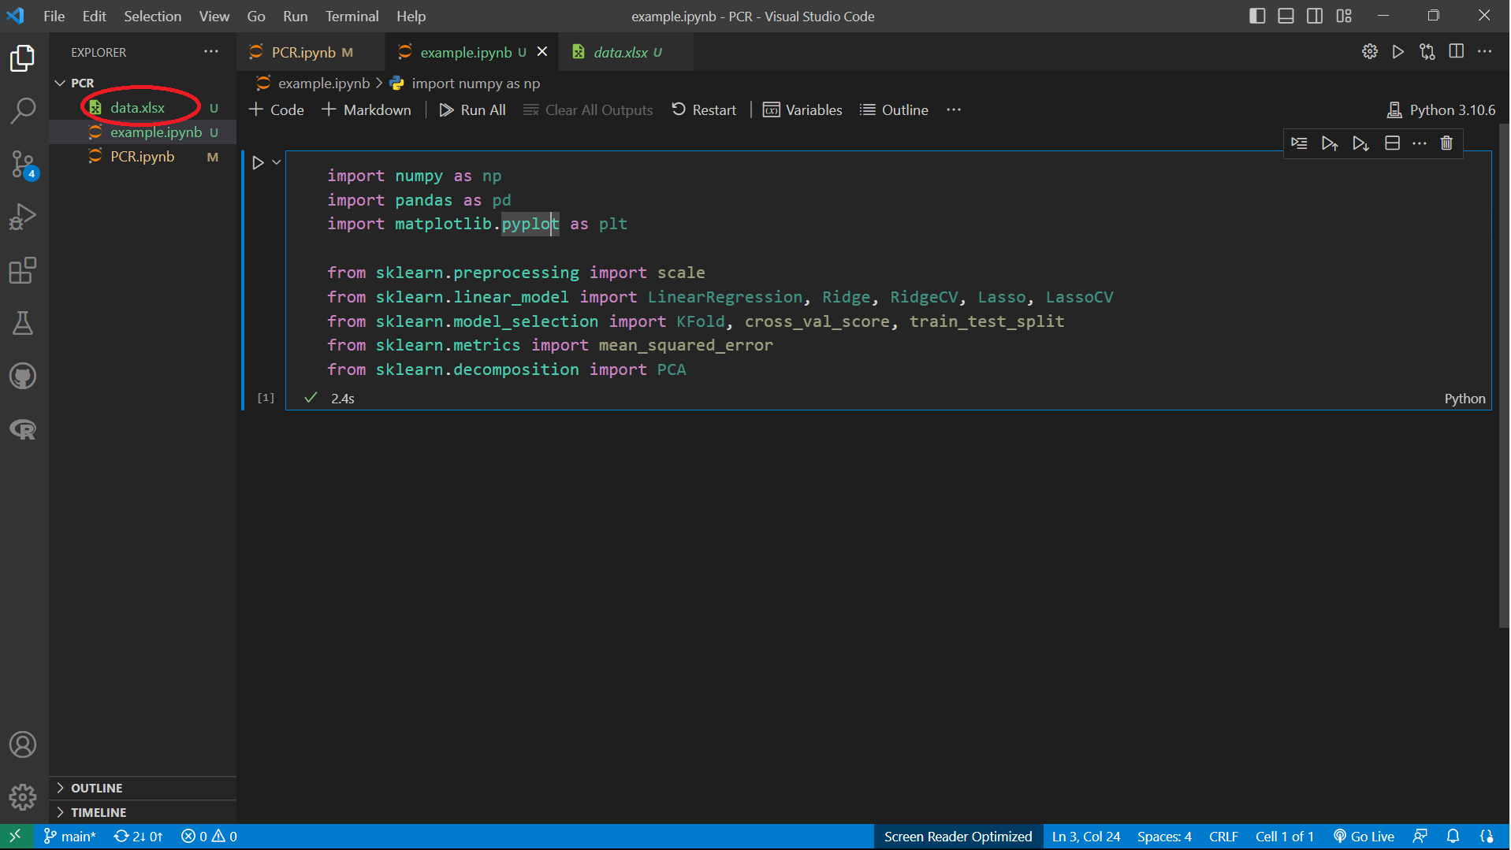Click Run All in the notebook toolbar
This screenshot has height=850, width=1511.
[471, 109]
